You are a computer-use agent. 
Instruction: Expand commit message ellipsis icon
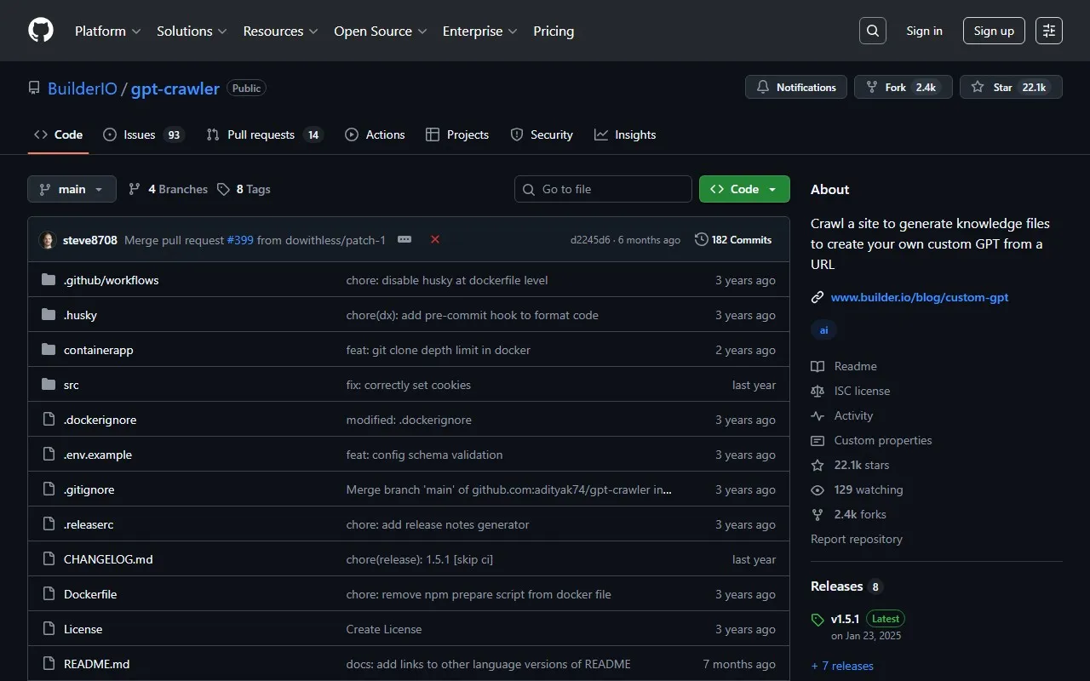[404, 240]
